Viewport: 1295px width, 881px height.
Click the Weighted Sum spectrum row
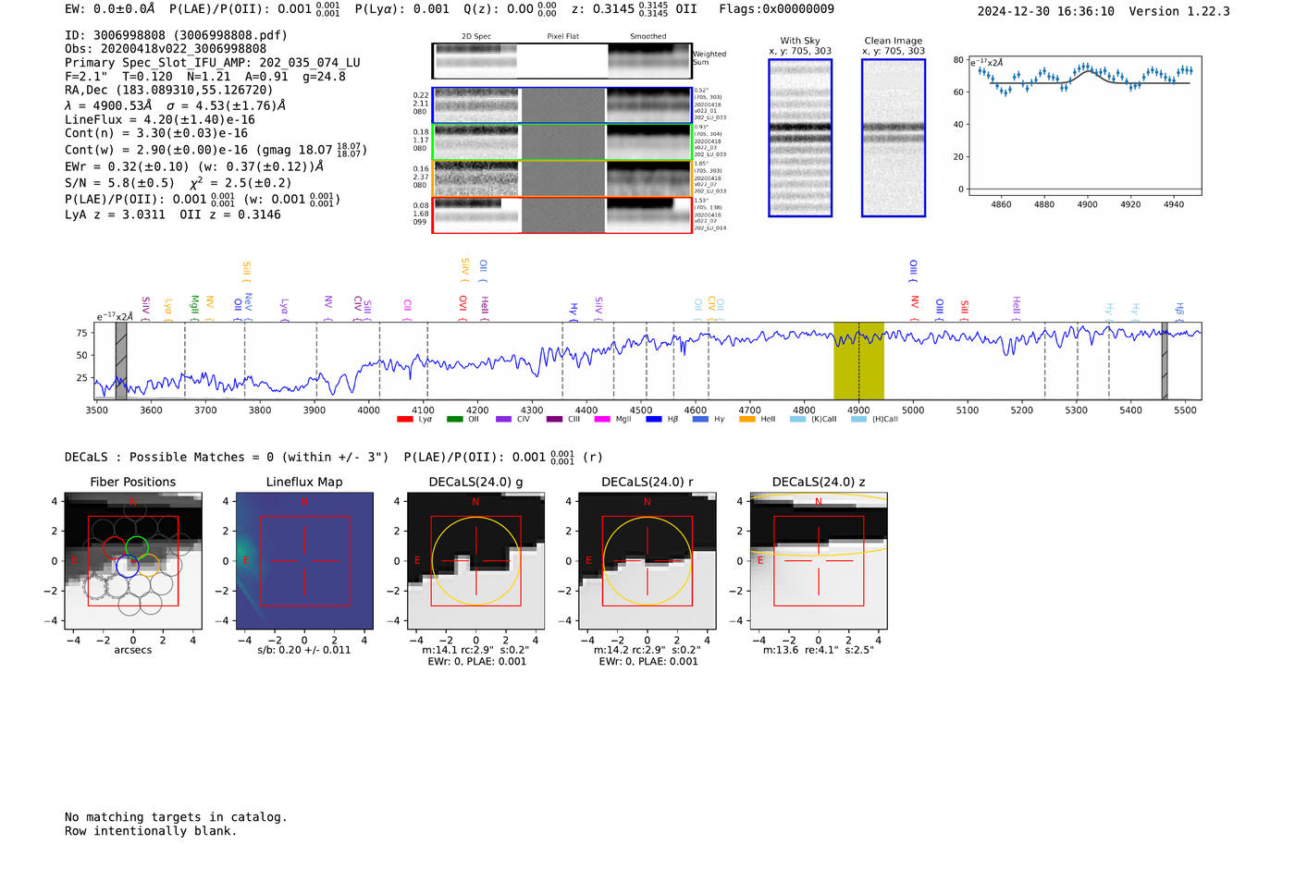click(562, 61)
